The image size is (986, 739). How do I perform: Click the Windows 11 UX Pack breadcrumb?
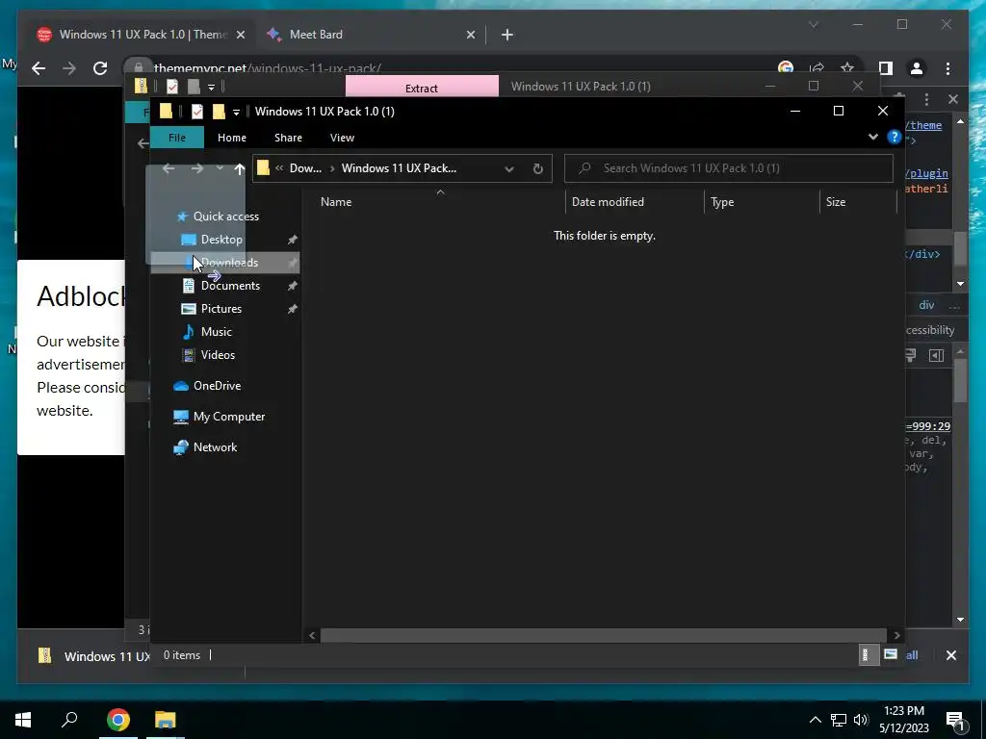click(399, 168)
